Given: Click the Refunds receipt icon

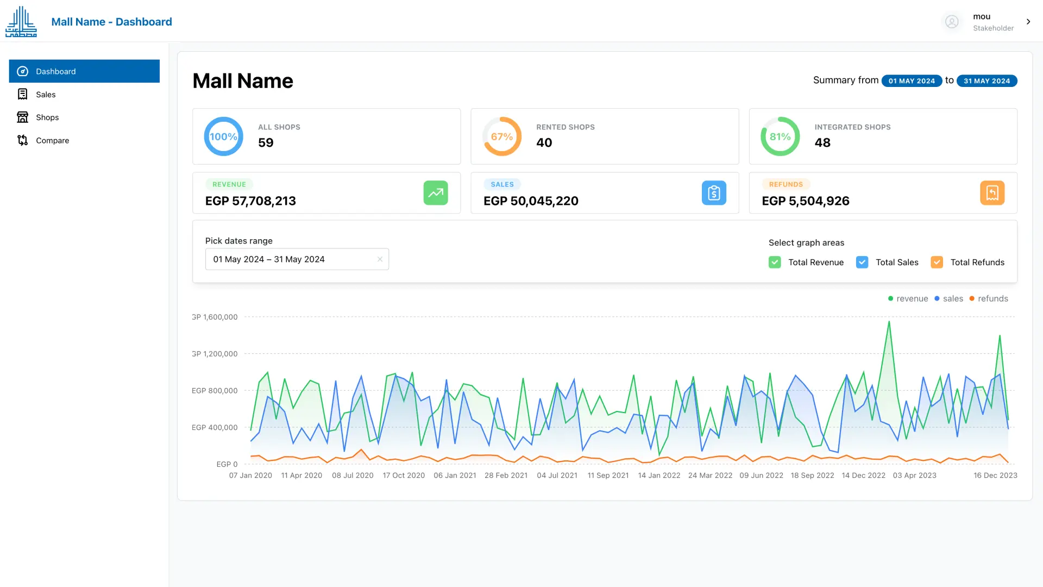Looking at the screenshot, I should click(x=992, y=193).
